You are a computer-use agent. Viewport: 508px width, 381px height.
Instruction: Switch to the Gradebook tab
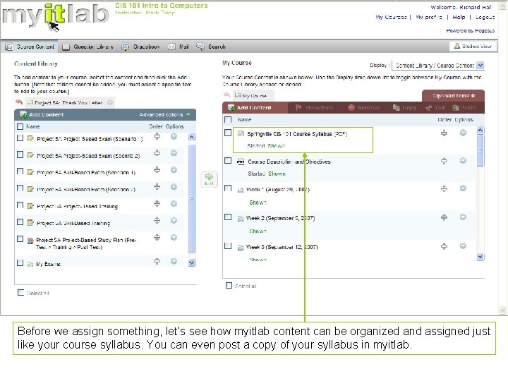click(x=140, y=47)
